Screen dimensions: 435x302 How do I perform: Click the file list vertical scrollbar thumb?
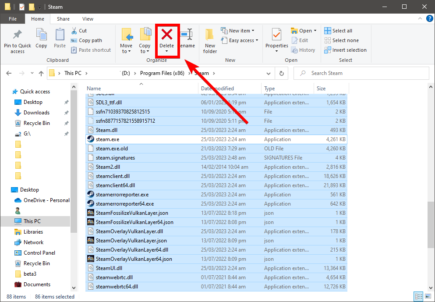pos(431,225)
